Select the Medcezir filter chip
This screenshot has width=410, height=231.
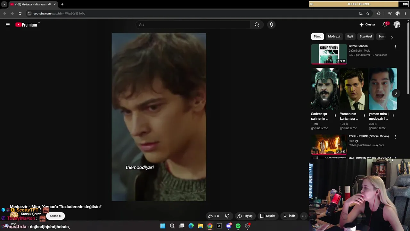(334, 37)
